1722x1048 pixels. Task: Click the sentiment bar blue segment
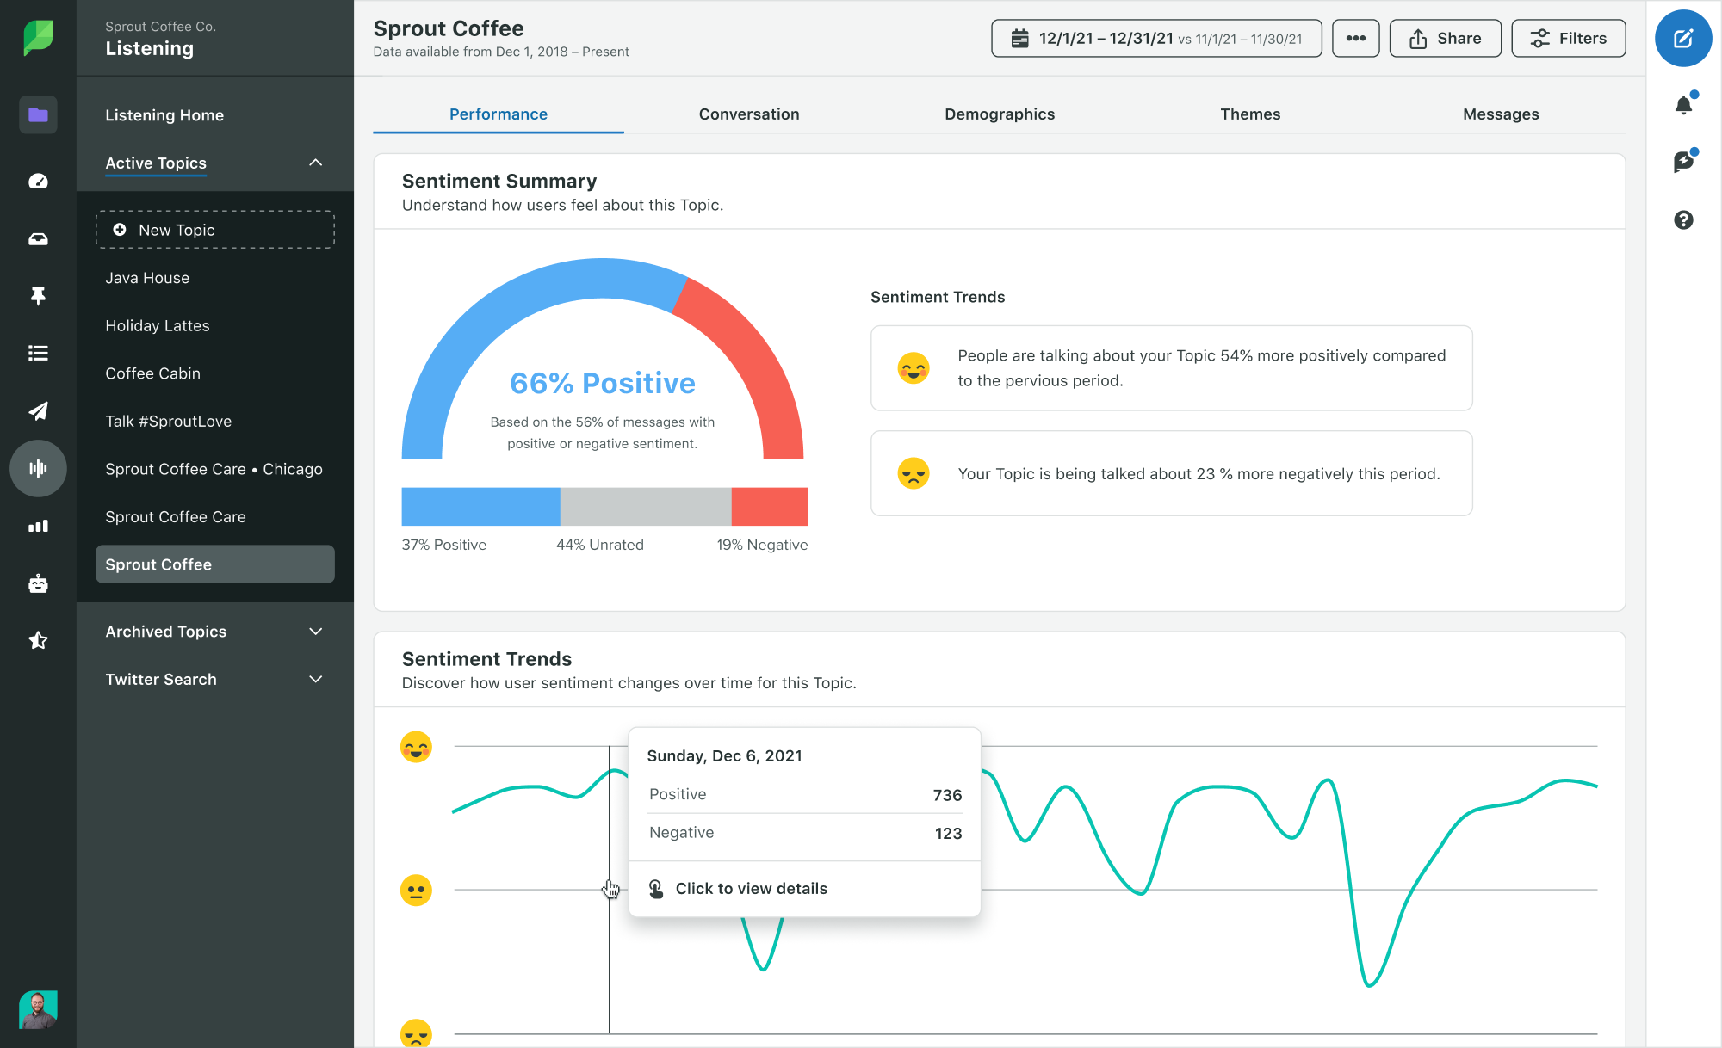(480, 506)
